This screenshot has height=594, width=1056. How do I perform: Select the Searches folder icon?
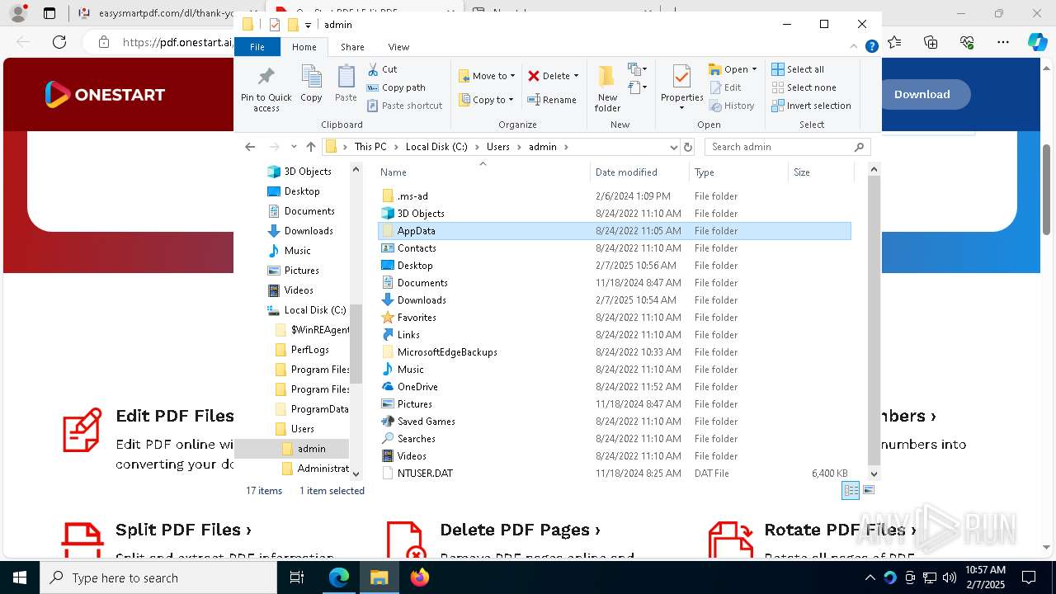click(x=388, y=439)
